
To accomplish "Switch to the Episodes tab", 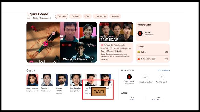I will (75, 16).
